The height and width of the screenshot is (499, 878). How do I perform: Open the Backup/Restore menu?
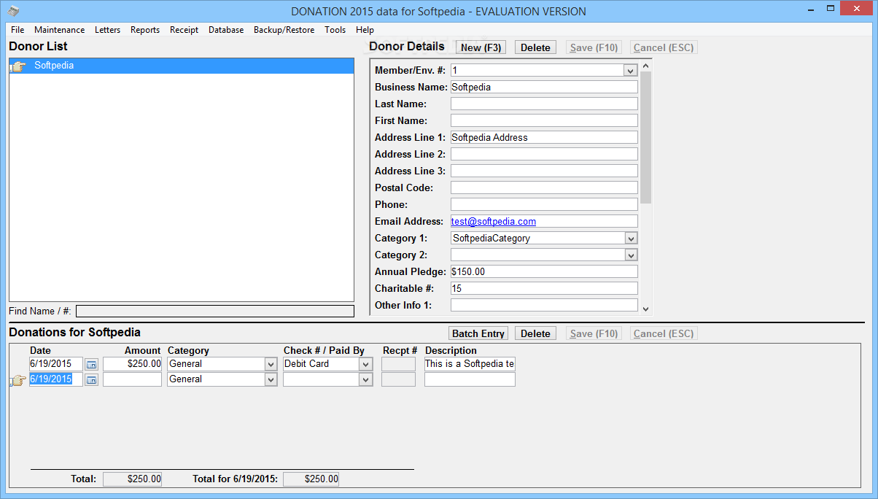[x=284, y=30]
